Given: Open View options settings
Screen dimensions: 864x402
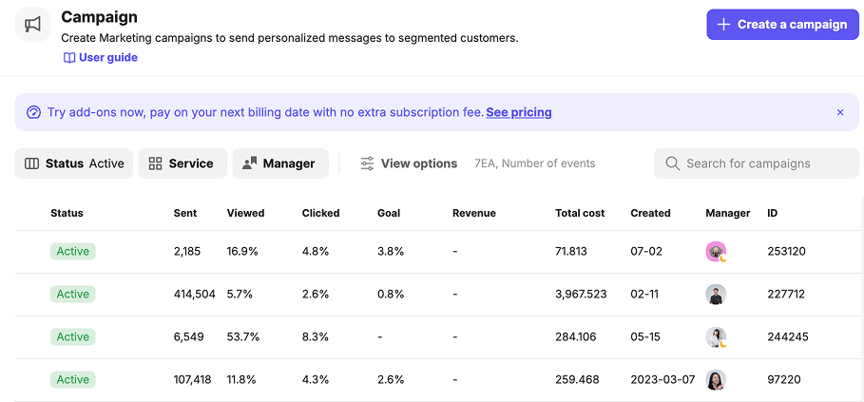Looking at the screenshot, I should click(409, 163).
